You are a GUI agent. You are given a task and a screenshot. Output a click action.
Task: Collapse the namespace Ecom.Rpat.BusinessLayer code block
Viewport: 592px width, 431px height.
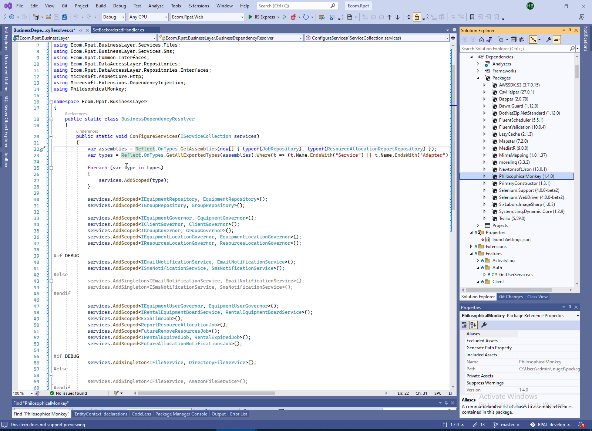point(51,102)
